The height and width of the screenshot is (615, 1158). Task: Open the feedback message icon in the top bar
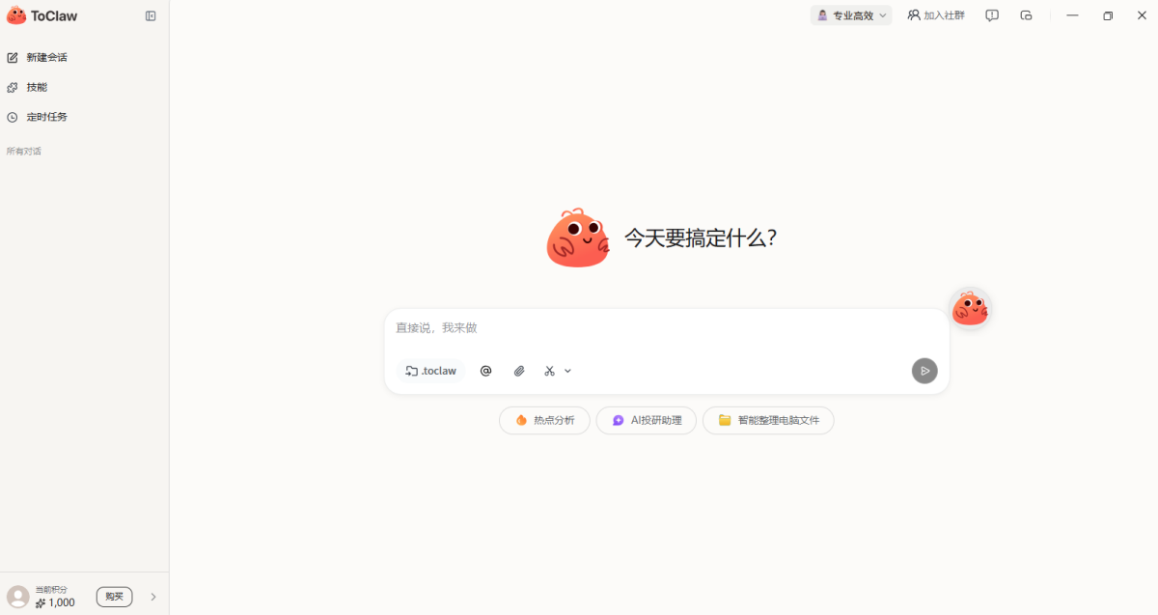point(992,15)
